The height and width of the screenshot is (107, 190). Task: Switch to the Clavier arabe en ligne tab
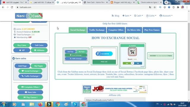(150, 2)
